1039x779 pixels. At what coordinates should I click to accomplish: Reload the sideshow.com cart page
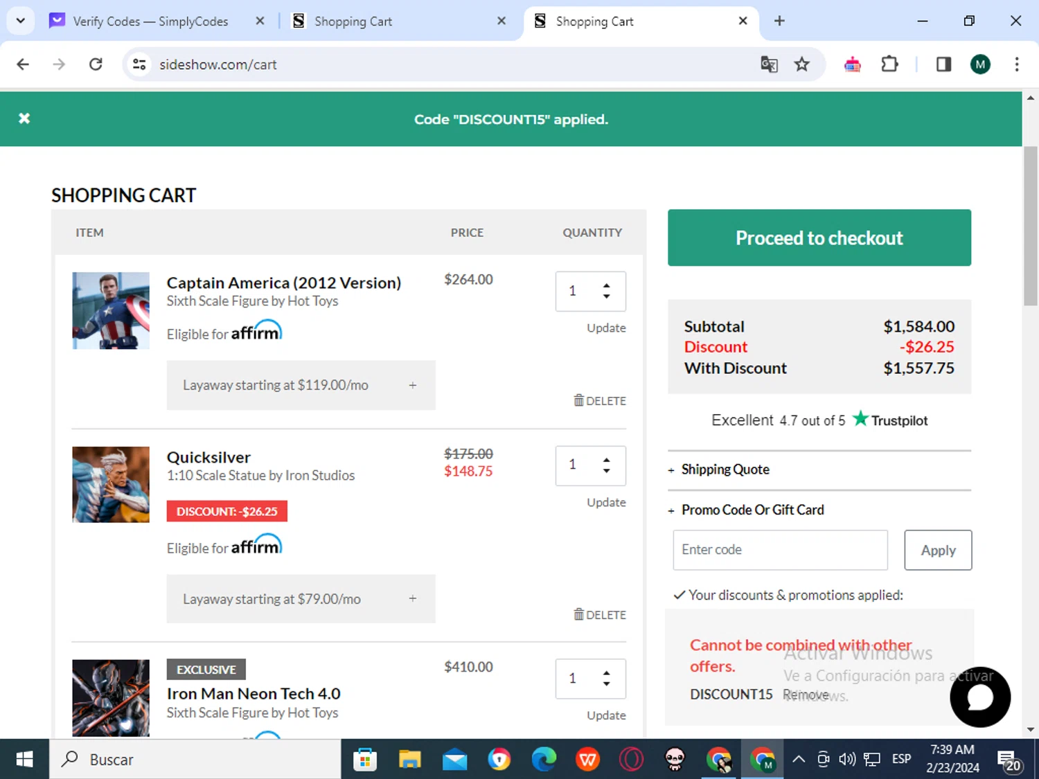[96, 64]
